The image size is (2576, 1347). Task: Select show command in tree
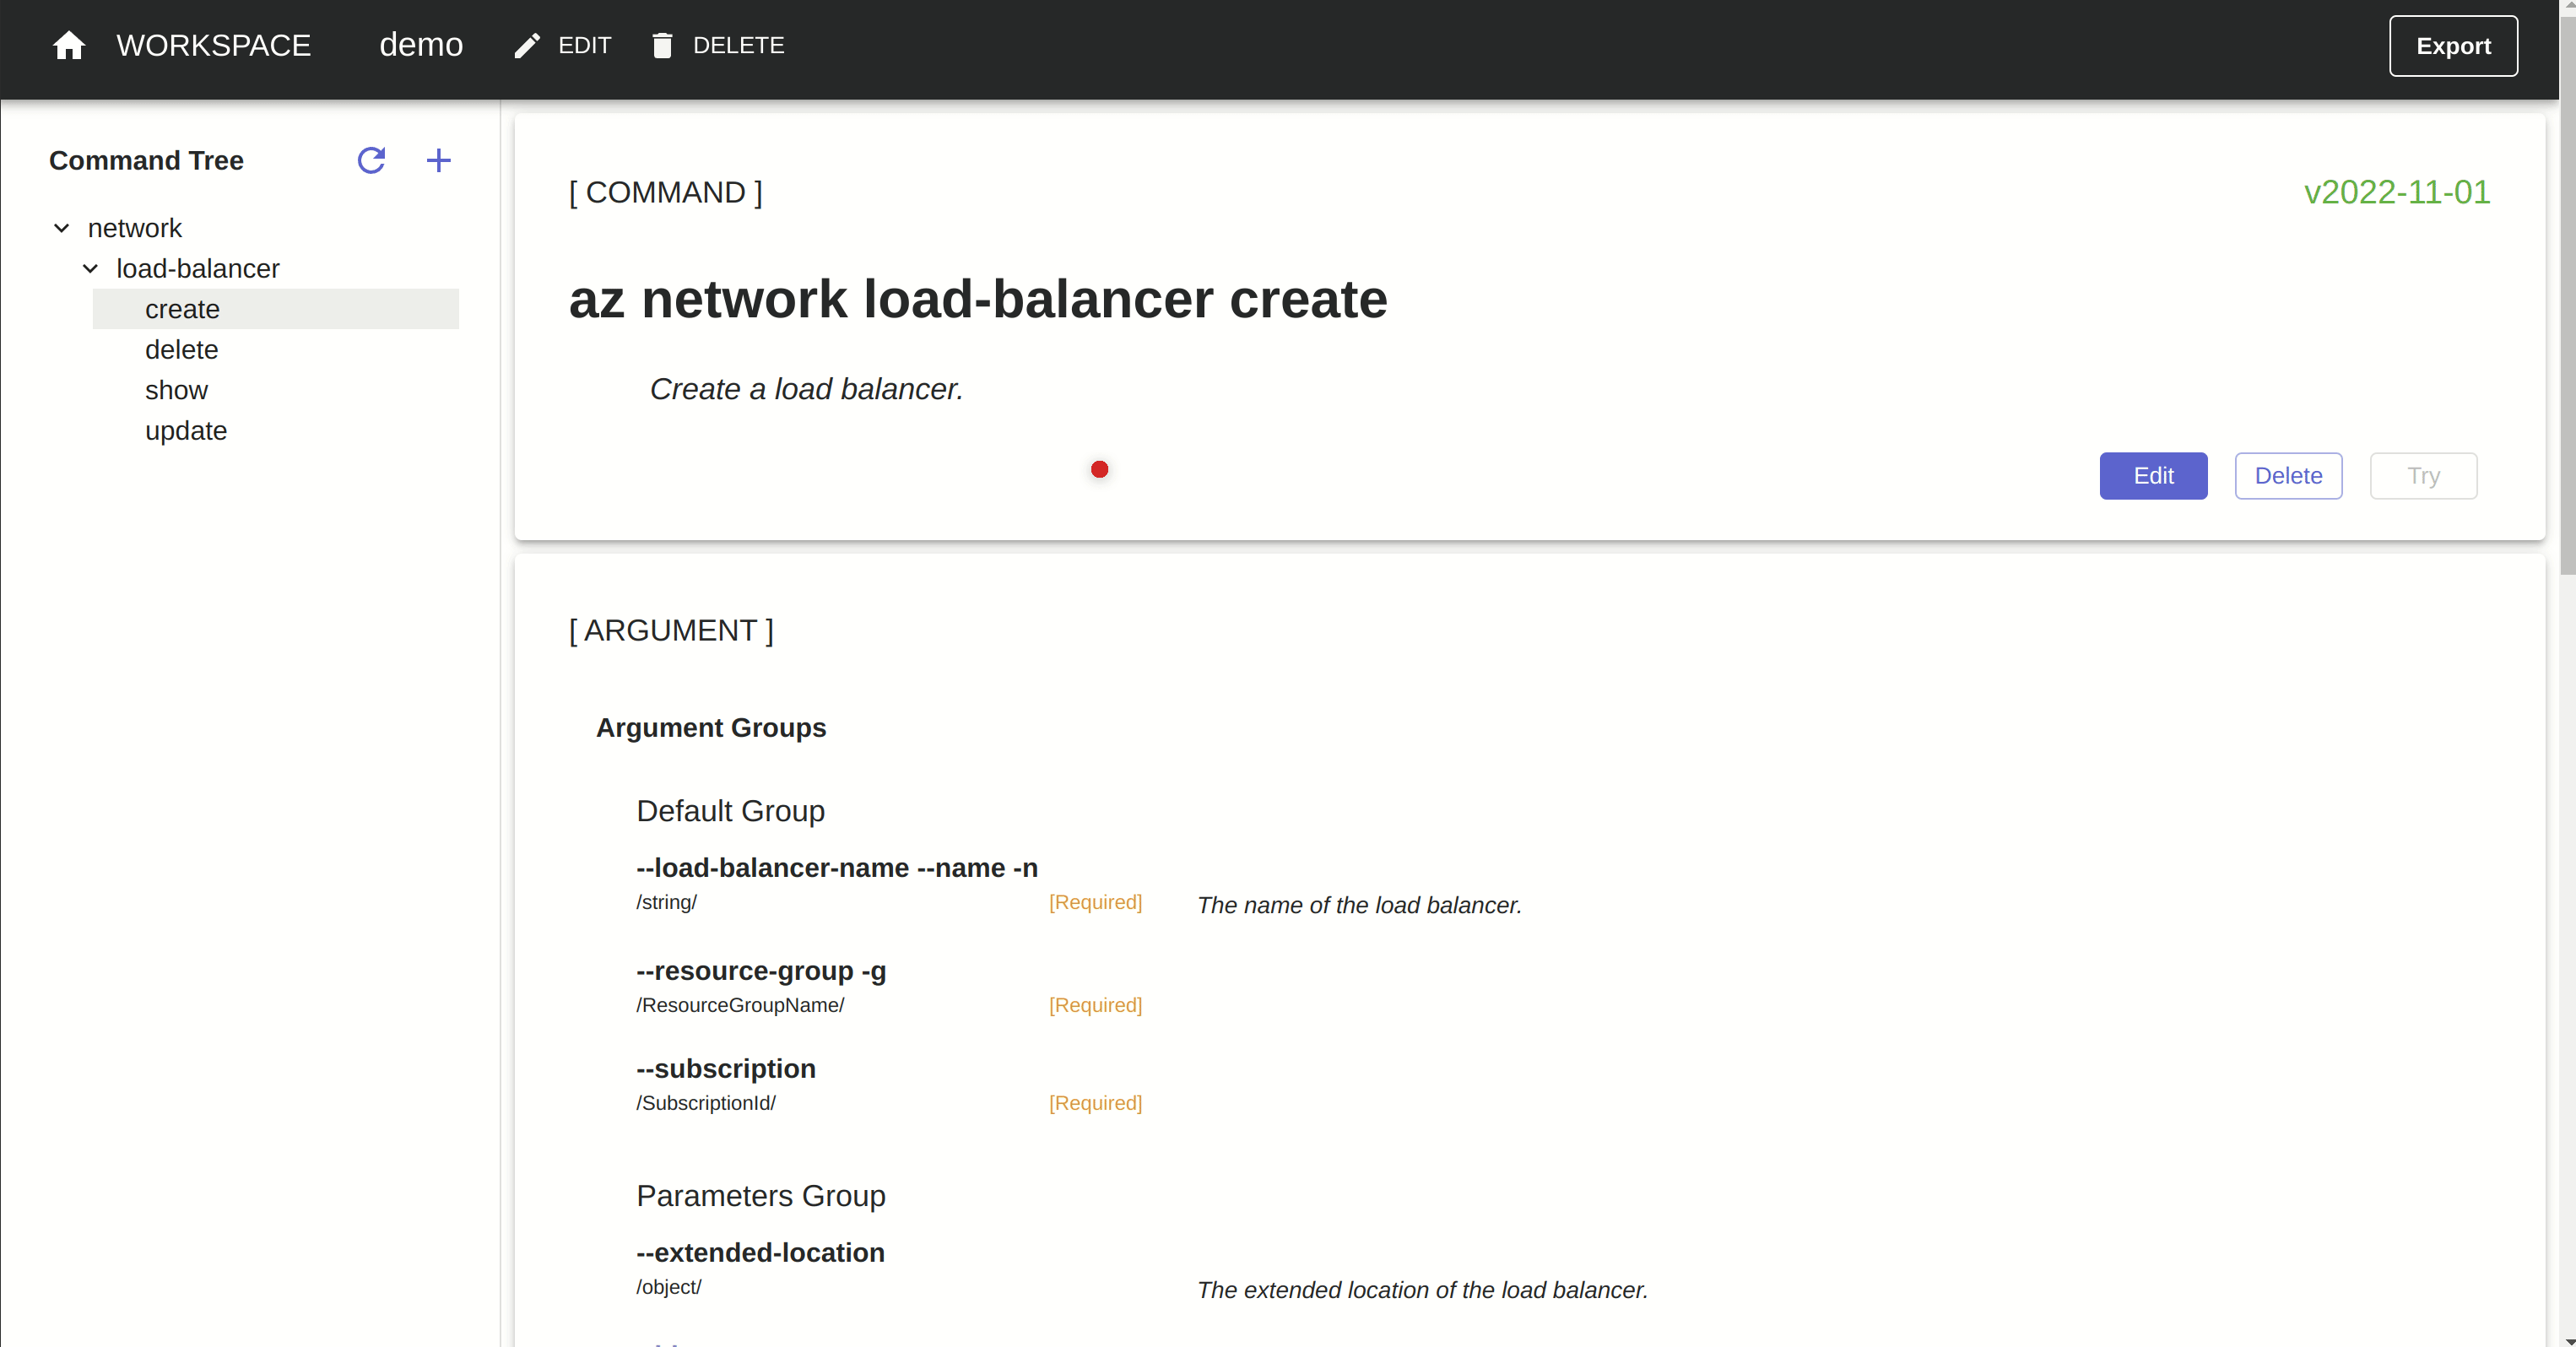pyautogui.click(x=176, y=390)
